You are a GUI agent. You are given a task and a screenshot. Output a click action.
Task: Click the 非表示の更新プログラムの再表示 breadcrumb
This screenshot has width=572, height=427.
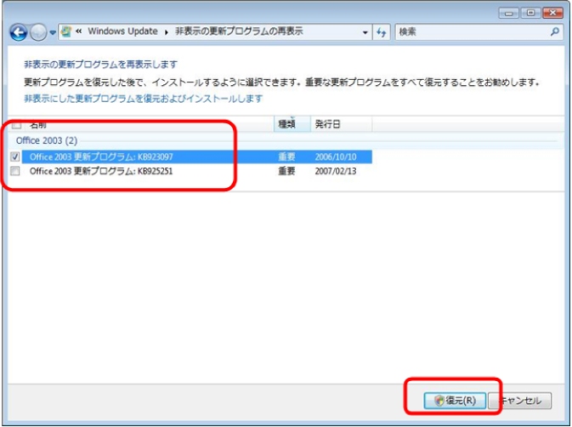click(239, 31)
